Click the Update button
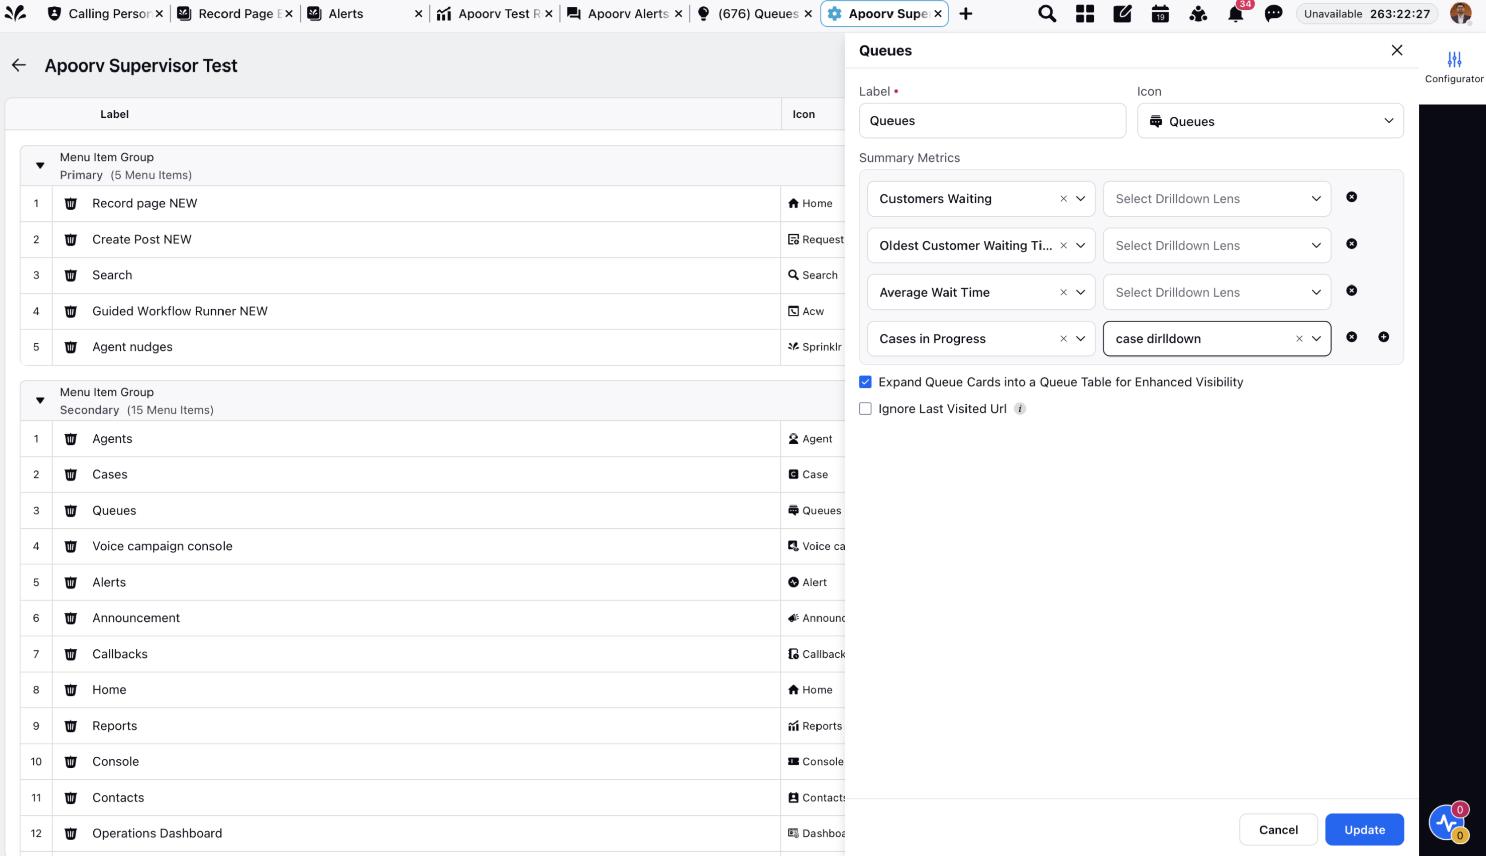The width and height of the screenshot is (1486, 856). [x=1364, y=829]
